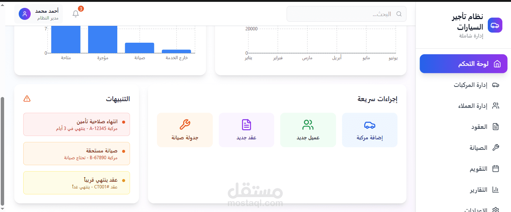Open the صيانة مستحقة alert card

(76, 154)
